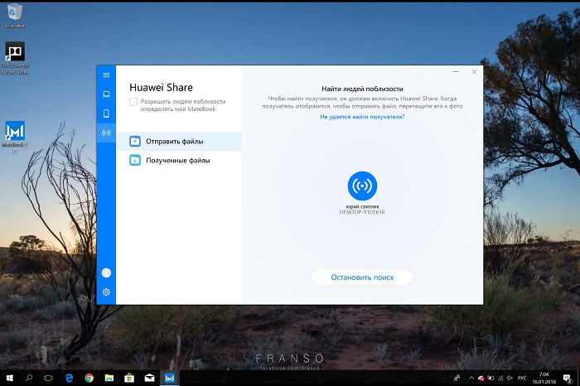Open the Action Center notifications icon
The height and width of the screenshot is (386, 580).
coord(568,378)
